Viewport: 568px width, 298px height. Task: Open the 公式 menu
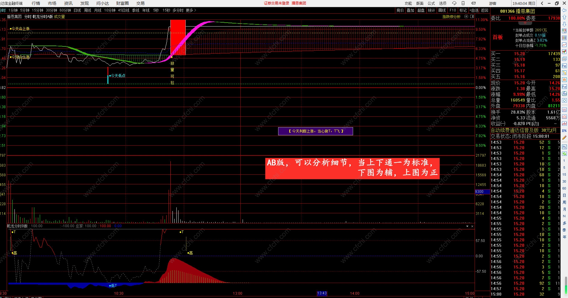(x=431, y=3)
